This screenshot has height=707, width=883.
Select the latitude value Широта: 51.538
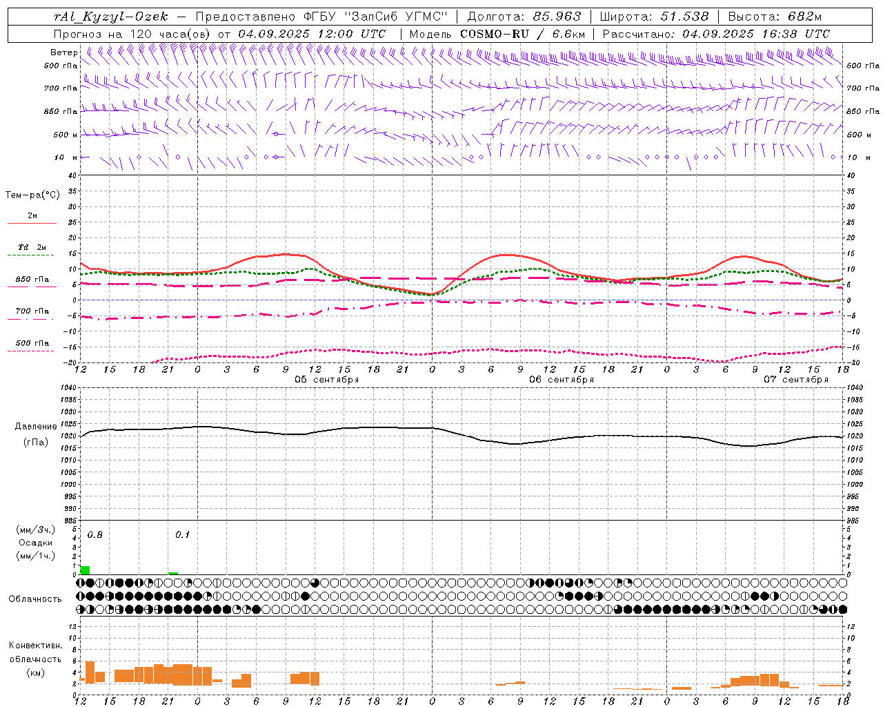point(654,17)
